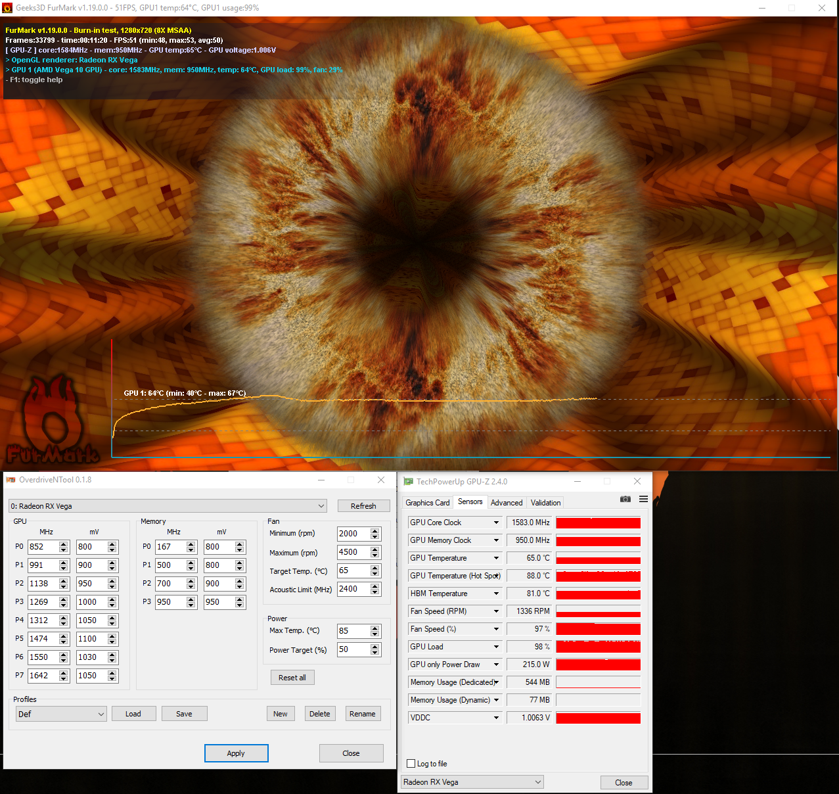This screenshot has width=839, height=794.
Task: Click the Memory Usage (Dedicated) graph bar
Action: pyautogui.click(x=599, y=682)
